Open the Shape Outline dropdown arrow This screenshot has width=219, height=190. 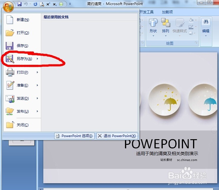click(196, 27)
